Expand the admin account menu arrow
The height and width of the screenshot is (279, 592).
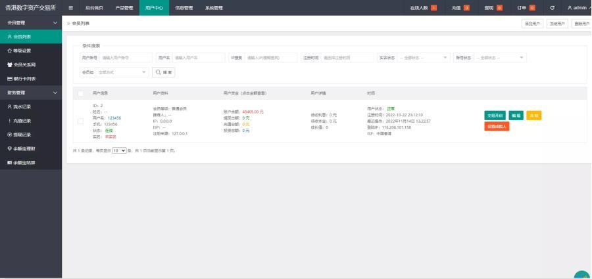click(590, 7)
